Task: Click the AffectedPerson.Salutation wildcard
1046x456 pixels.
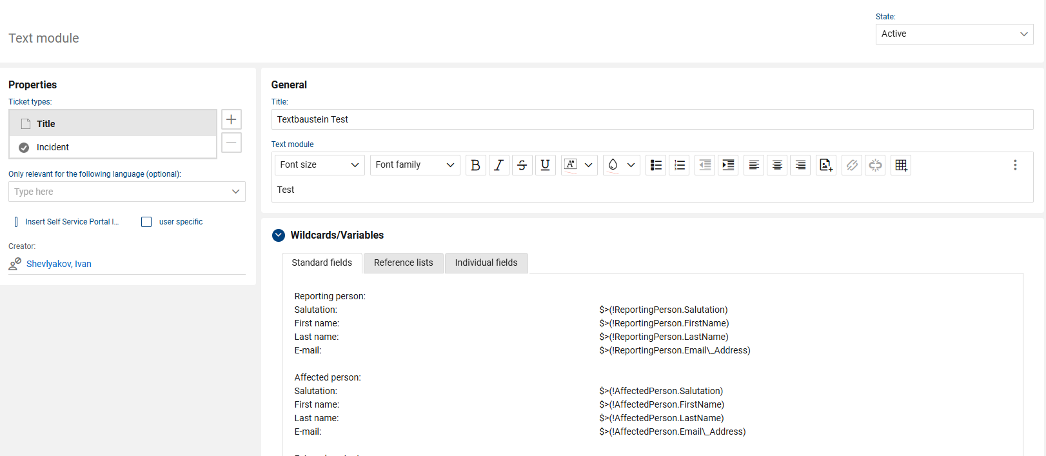Action: (661, 391)
